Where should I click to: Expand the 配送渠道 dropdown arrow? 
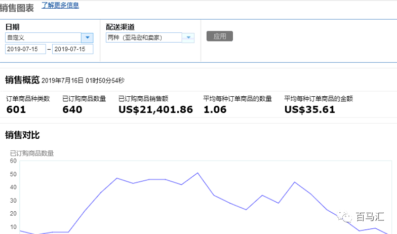pyautogui.click(x=188, y=37)
